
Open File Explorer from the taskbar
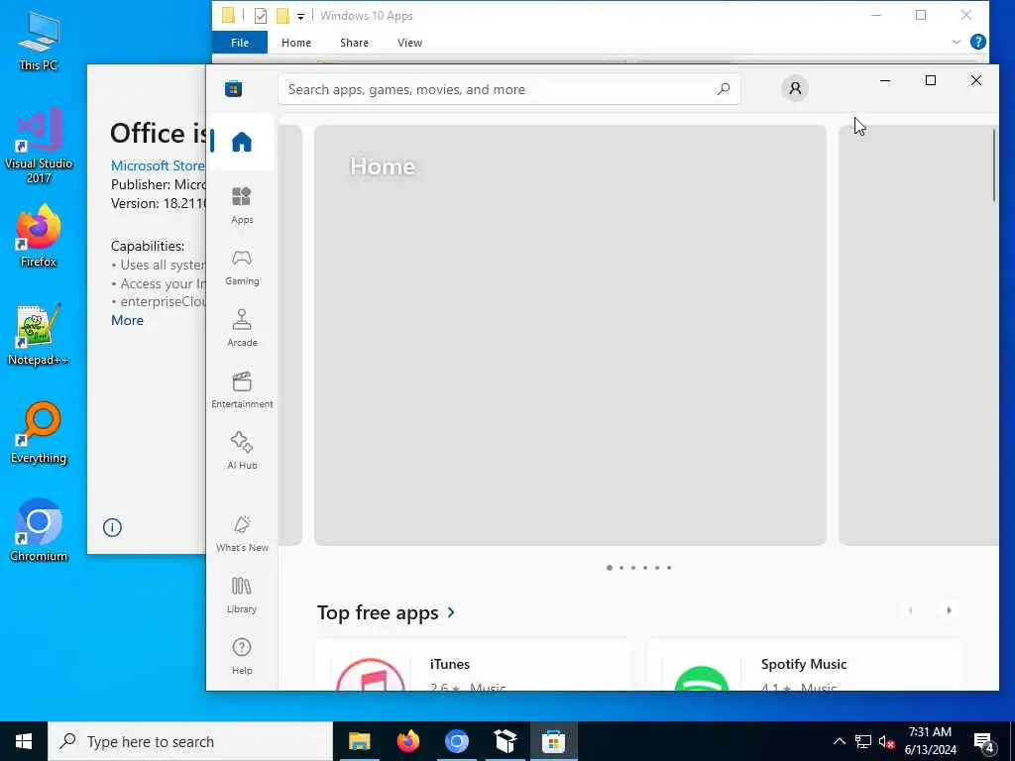pyautogui.click(x=359, y=741)
